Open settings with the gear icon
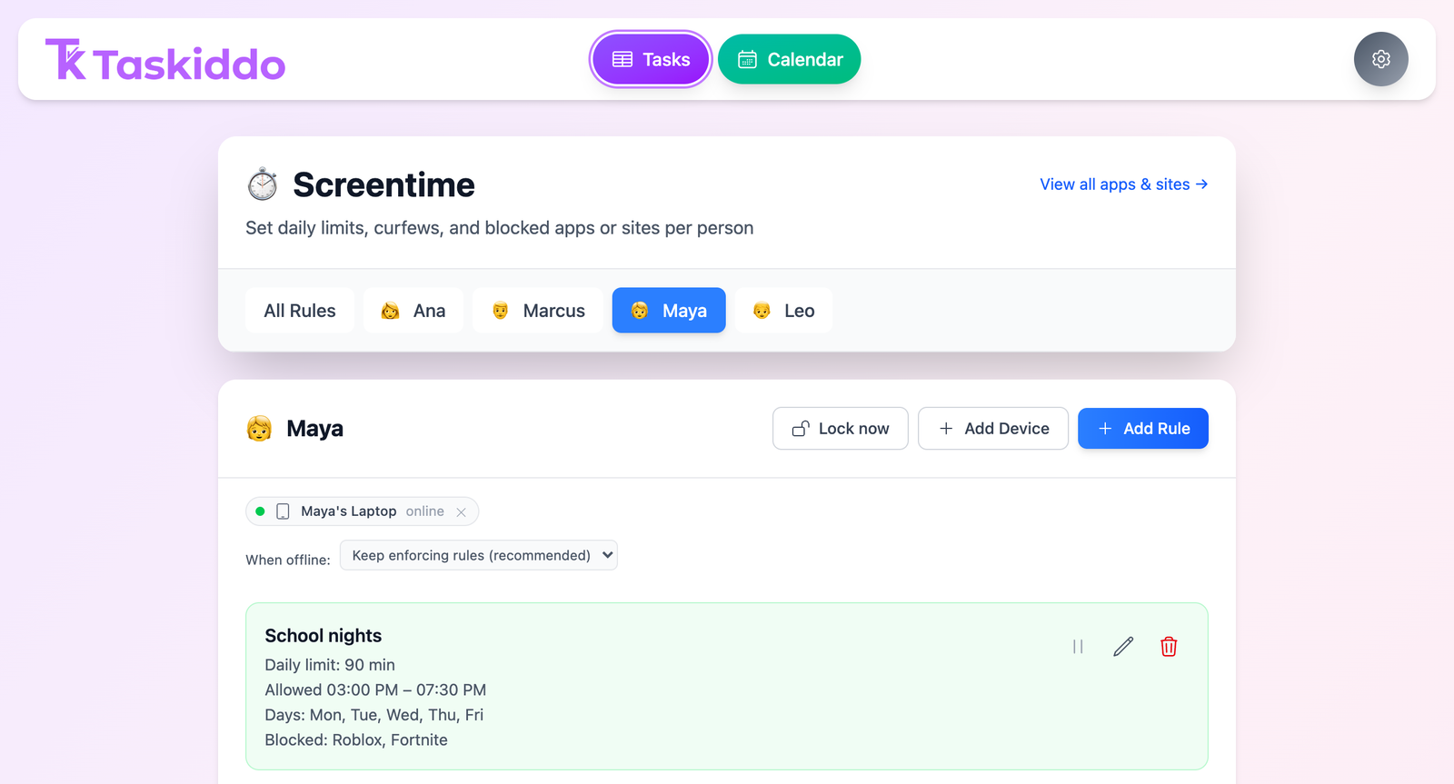This screenshot has width=1454, height=784. 1380,59
